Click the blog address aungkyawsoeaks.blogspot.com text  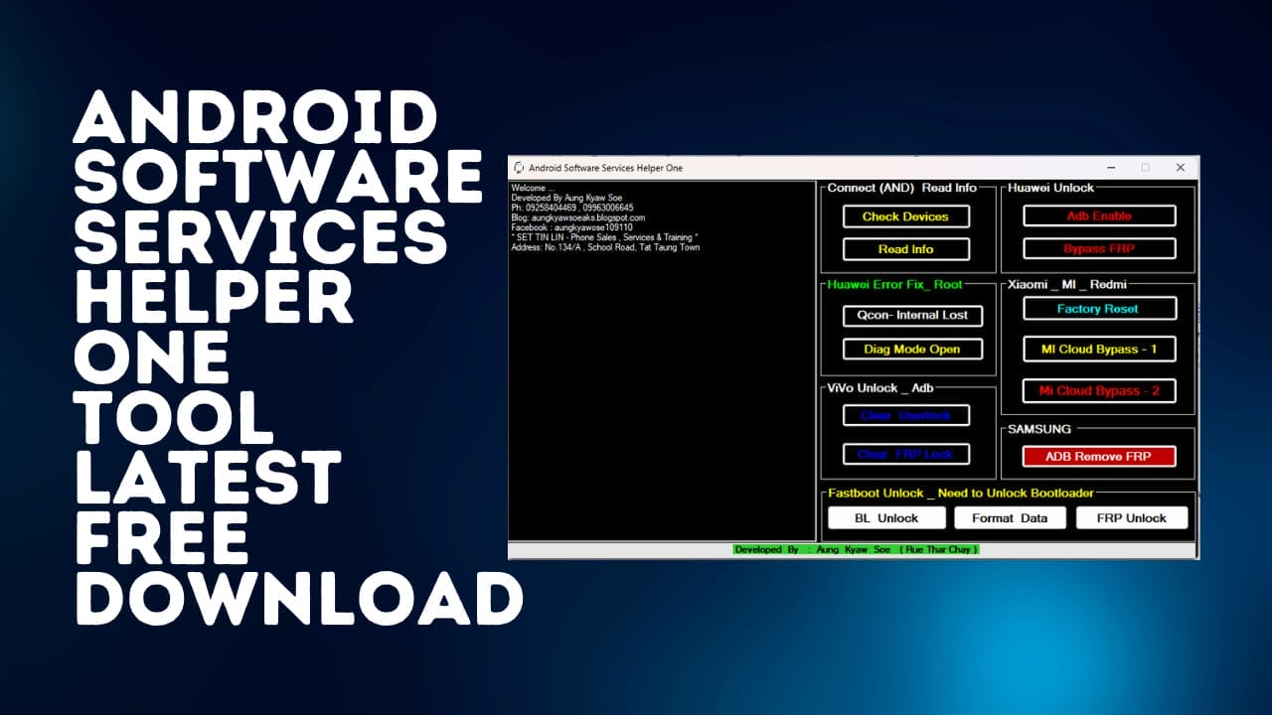click(578, 217)
